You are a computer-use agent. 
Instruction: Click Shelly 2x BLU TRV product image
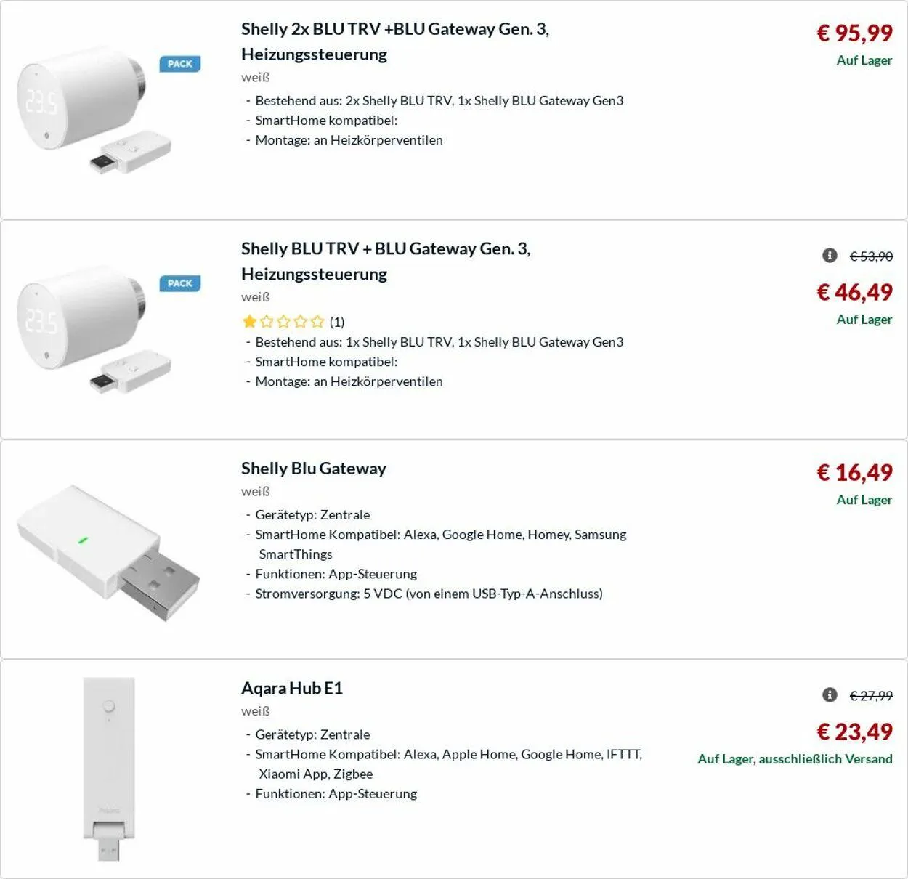point(94,109)
